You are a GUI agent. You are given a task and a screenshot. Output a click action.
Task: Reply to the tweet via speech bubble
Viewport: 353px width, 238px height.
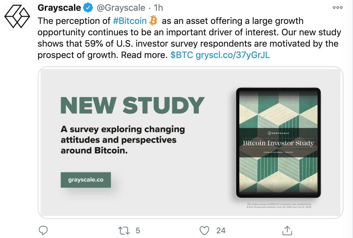(x=44, y=231)
